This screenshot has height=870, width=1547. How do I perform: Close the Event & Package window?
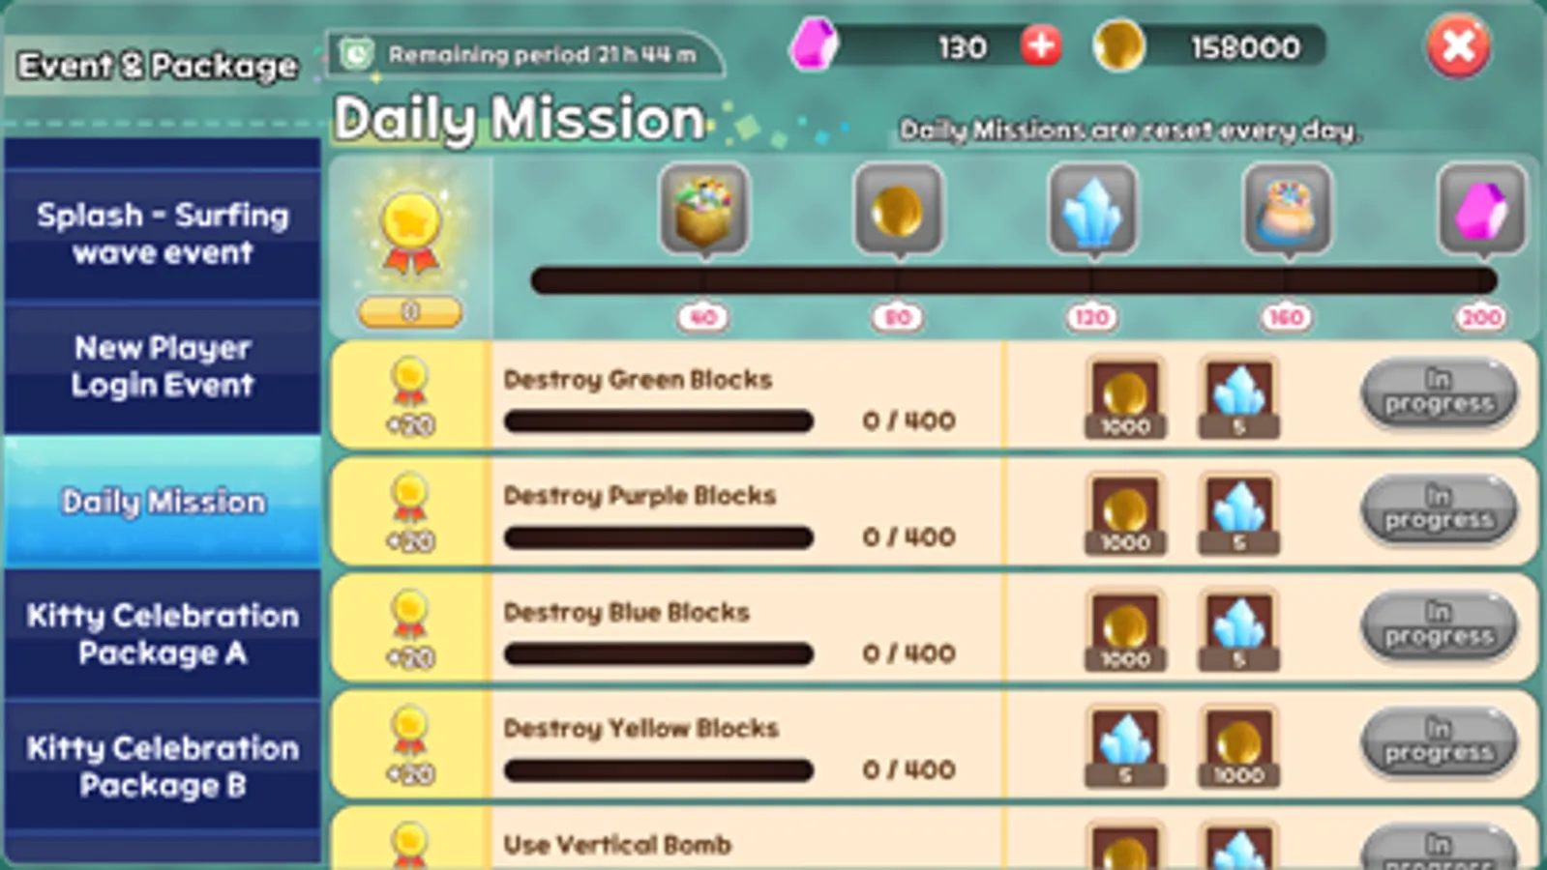coord(1458,45)
